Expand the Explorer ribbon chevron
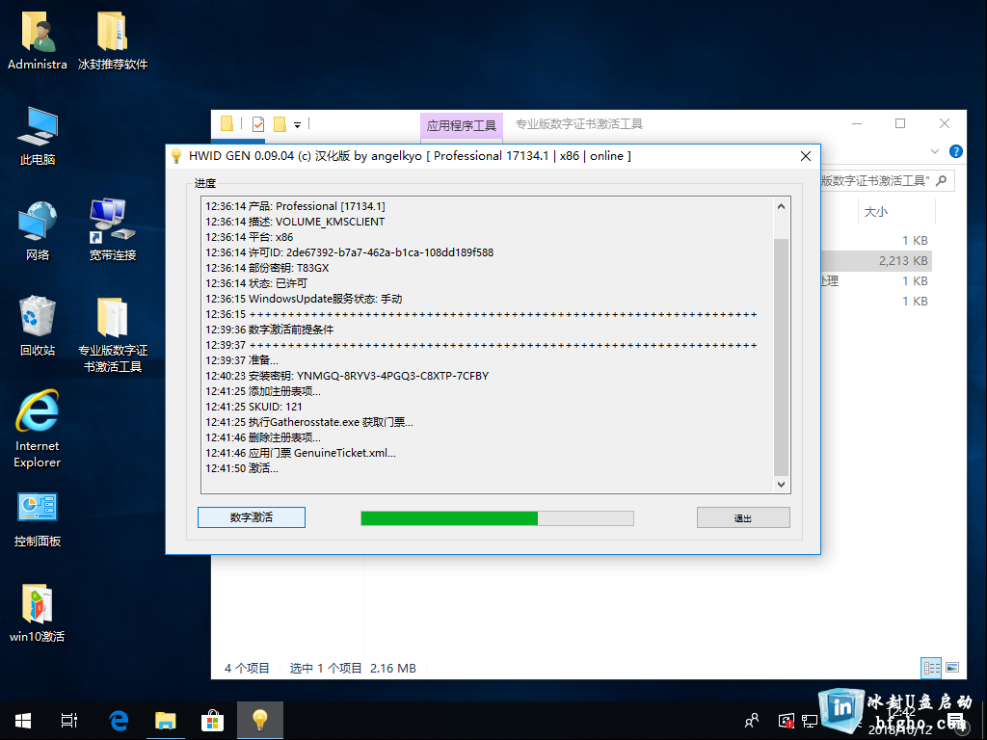The width and height of the screenshot is (987, 740). click(x=935, y=151)
